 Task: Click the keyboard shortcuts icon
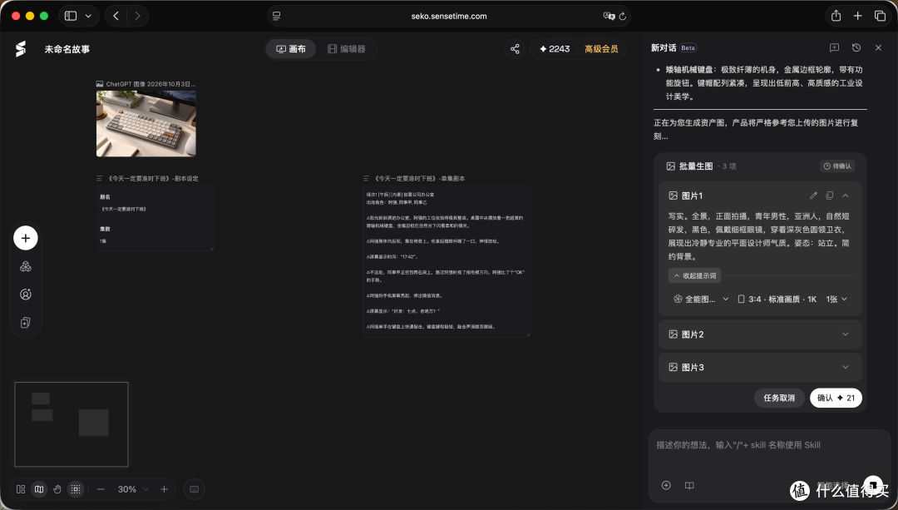194,489
